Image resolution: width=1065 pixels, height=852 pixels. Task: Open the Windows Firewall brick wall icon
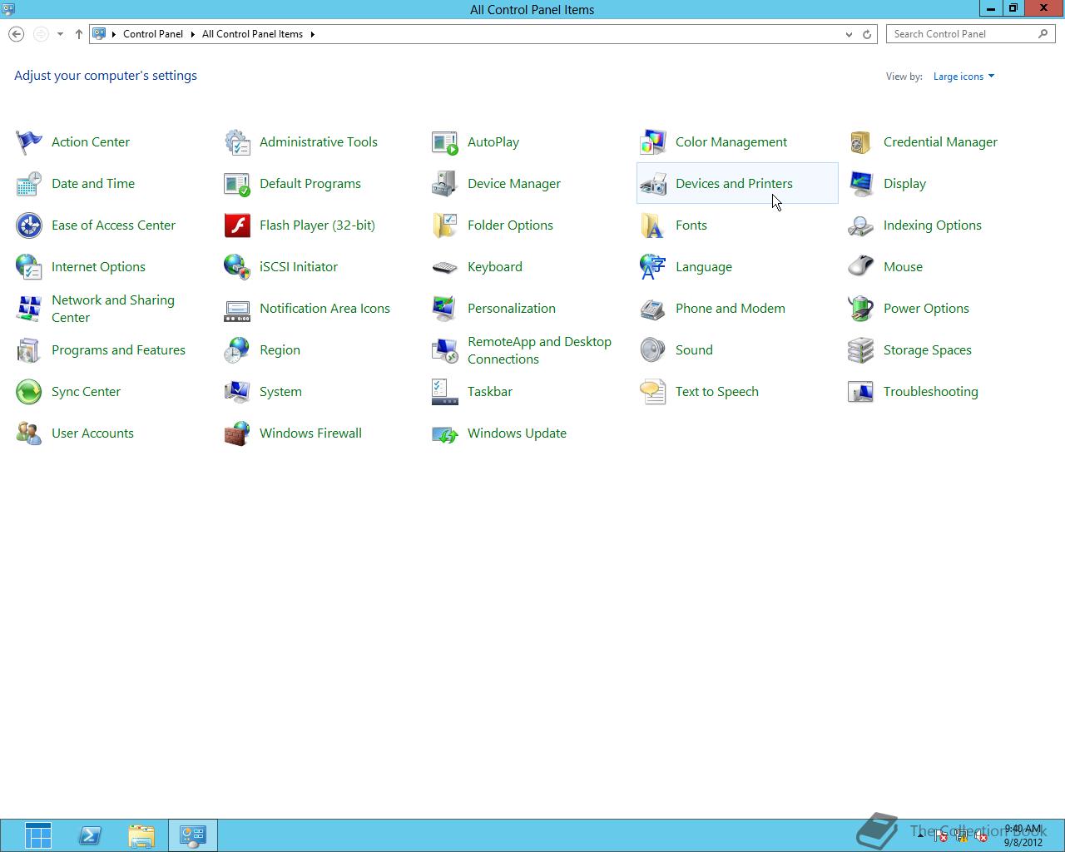(237, 433)
